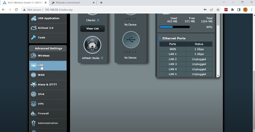Click the VPN monitor icon
This screenshot has height=132, width=255.
(34, 104)
